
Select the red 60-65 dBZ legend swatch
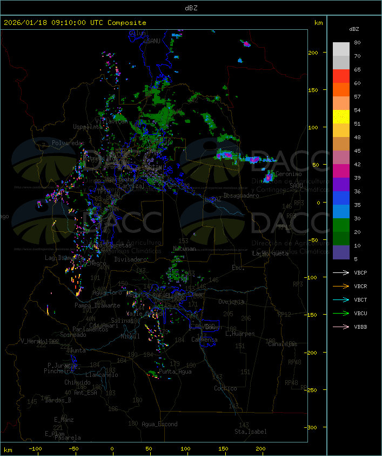341,76
